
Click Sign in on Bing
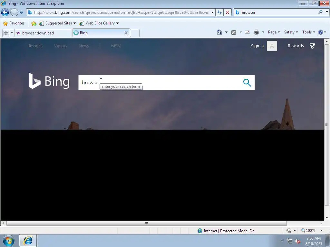[257, 46]
